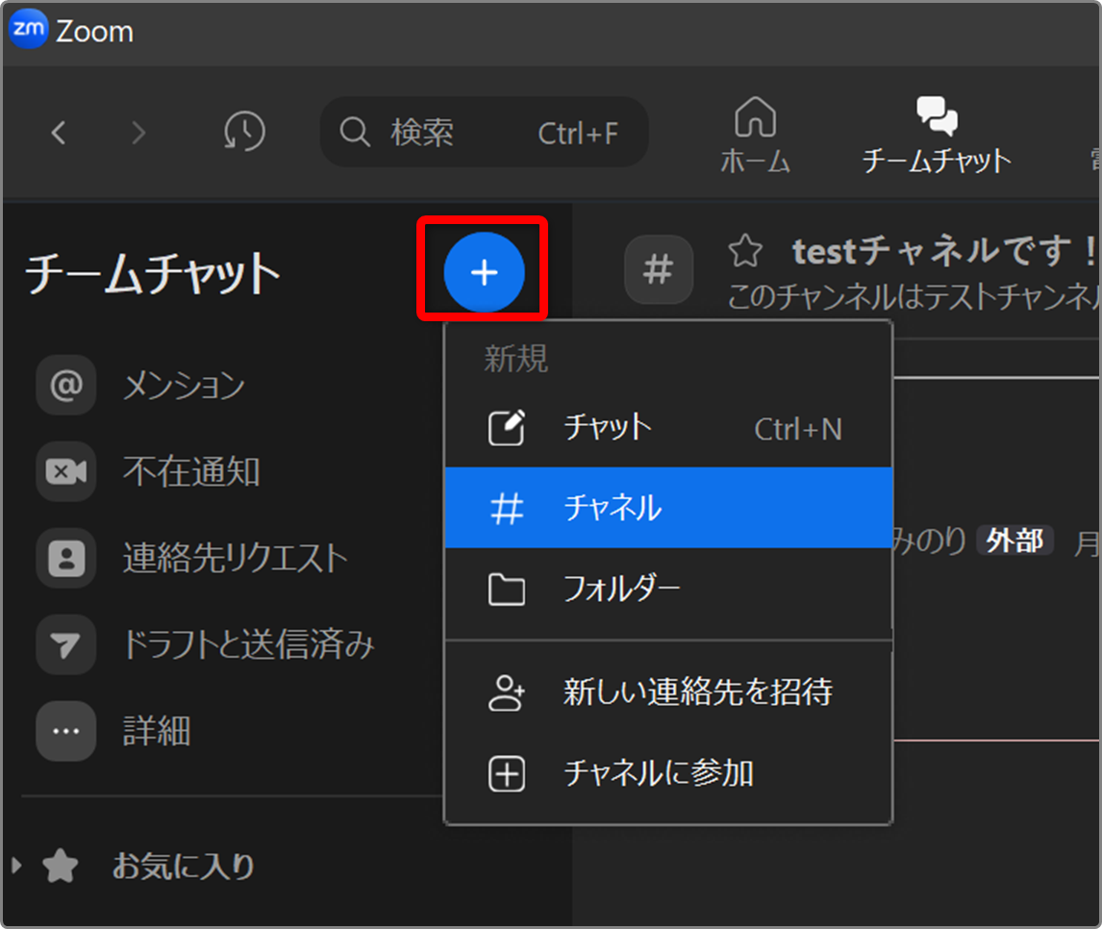Click the Zoom logo in title bar
1102x929 pixels.
pos(28,30)
